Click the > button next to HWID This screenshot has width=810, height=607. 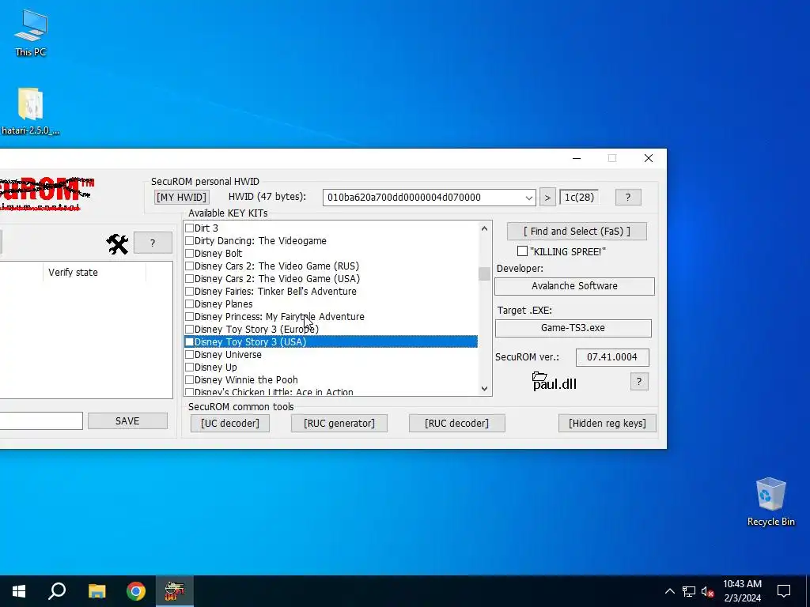(x=547, y=197)
